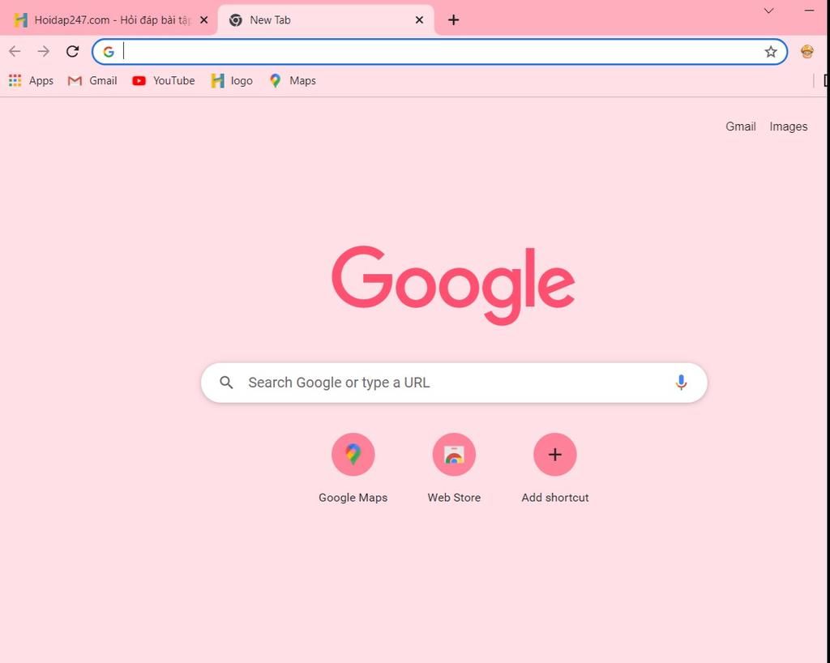Open the Google Maps shortcut
Viewport: 830px width, 663px height.
click(353, 467)
